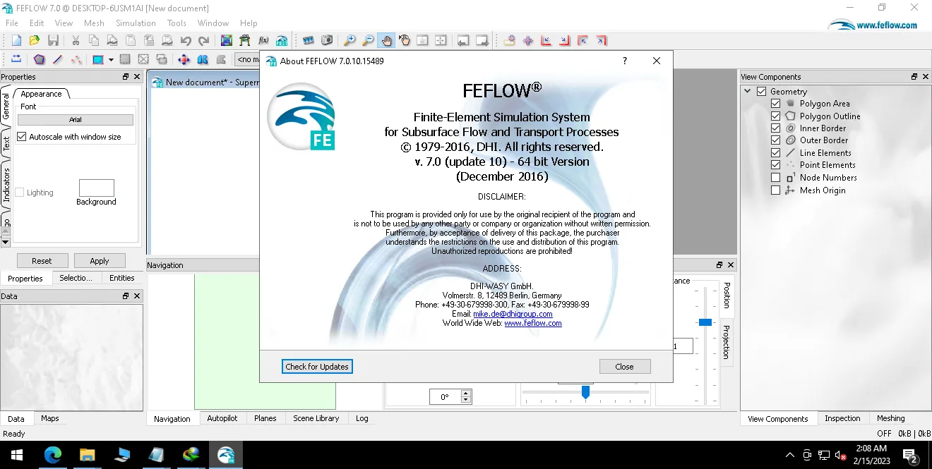Click the horizontal navigation slider handle
This screenshot has height=469, width=932.
point(585,391)
